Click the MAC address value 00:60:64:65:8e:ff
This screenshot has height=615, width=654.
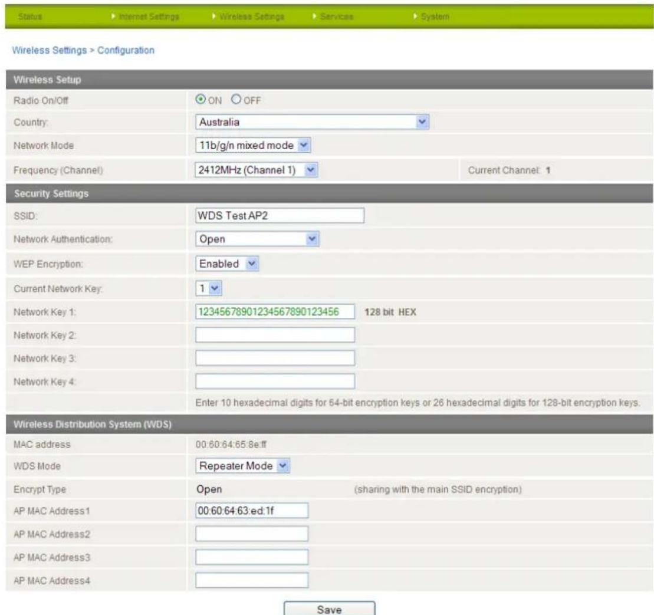tap(231, 445)
